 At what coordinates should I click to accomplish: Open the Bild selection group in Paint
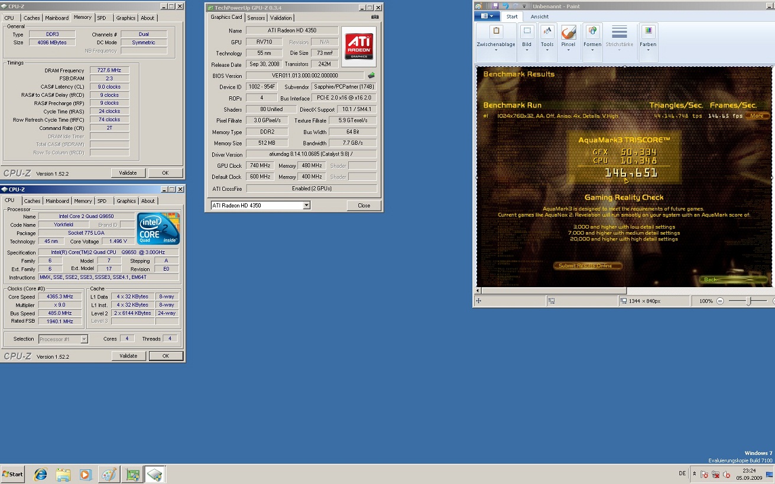click(526, 41)
